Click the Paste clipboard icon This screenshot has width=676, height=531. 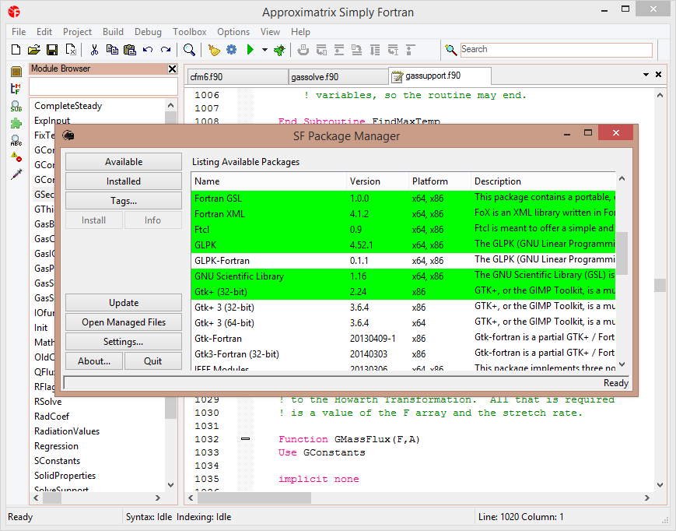130,50
